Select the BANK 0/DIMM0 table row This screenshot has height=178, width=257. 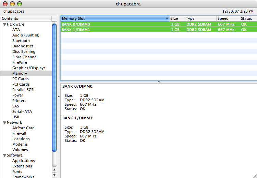159,24
